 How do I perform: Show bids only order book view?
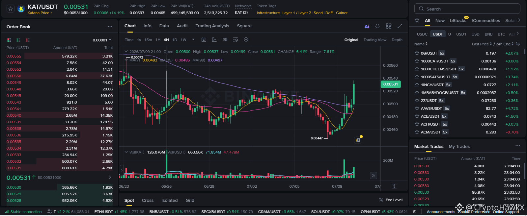(18, 40)
